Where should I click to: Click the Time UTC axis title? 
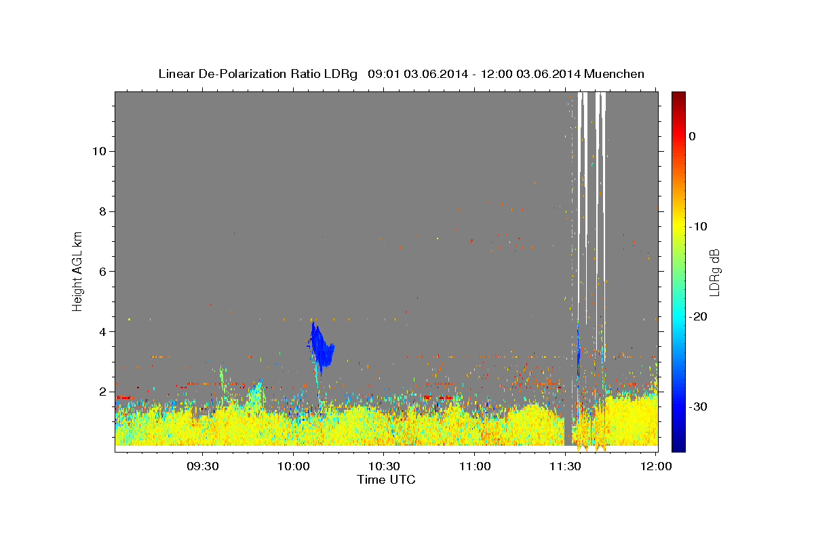point(386,480)
